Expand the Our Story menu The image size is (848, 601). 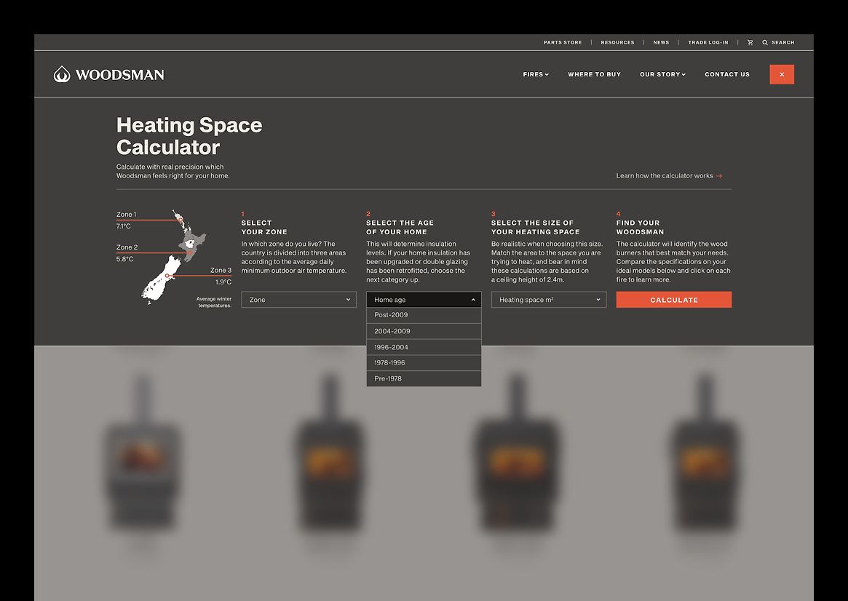[x=662, y=74]
